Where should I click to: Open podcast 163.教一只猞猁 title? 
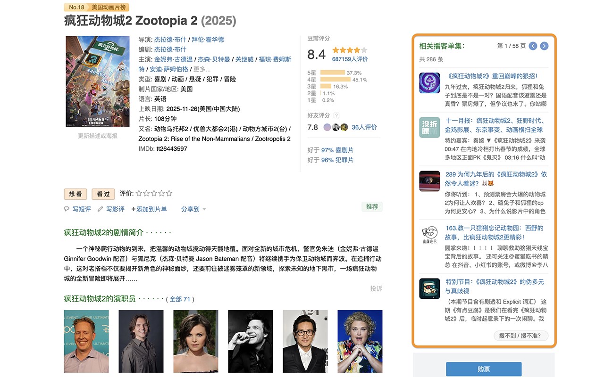(x=495, y=232)
